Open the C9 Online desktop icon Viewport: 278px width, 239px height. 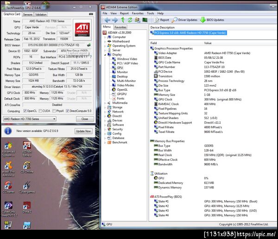pos(27,168)
